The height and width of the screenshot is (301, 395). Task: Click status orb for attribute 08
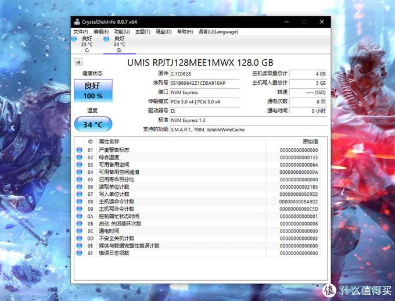80,202
